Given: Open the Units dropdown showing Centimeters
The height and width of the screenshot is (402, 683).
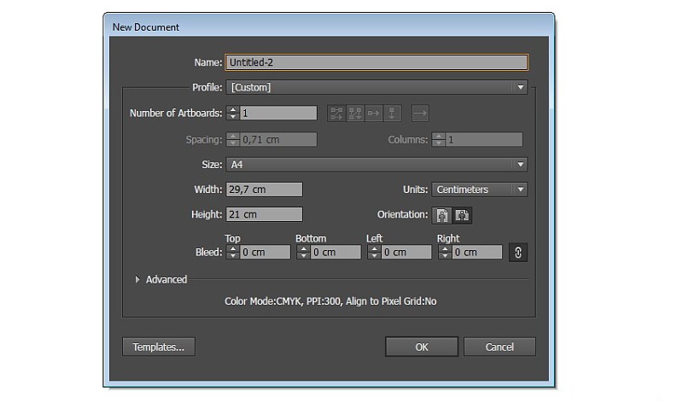Looking at the screenshot, I should (x=479, y=189).
